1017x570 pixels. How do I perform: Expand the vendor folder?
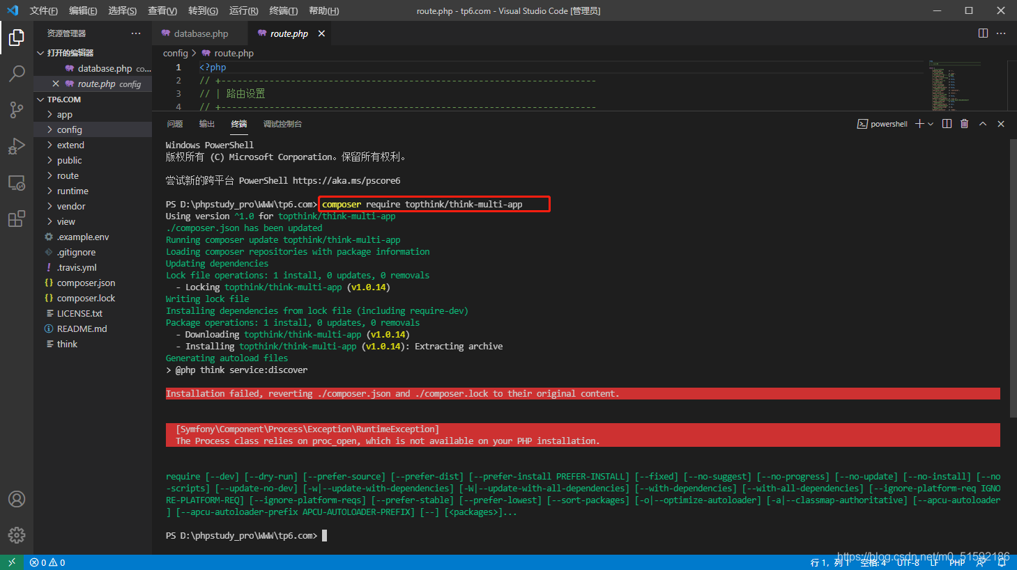click(93, 206)
